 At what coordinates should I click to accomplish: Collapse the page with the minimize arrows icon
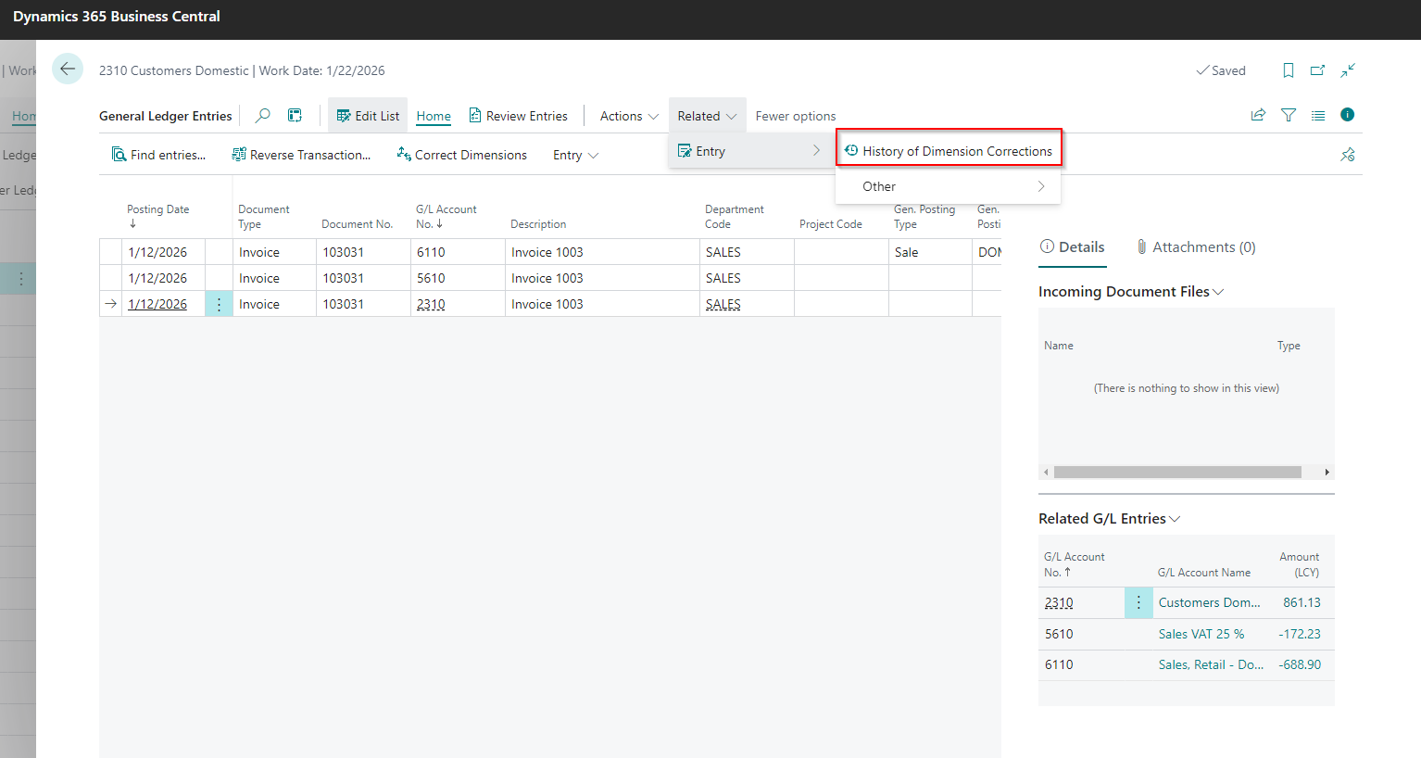[x=1348, y=70]
